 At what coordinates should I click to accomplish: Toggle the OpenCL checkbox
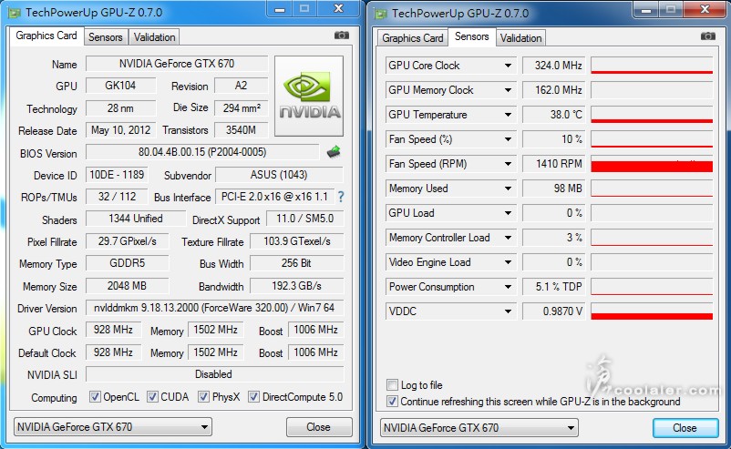tap(95, 397)
